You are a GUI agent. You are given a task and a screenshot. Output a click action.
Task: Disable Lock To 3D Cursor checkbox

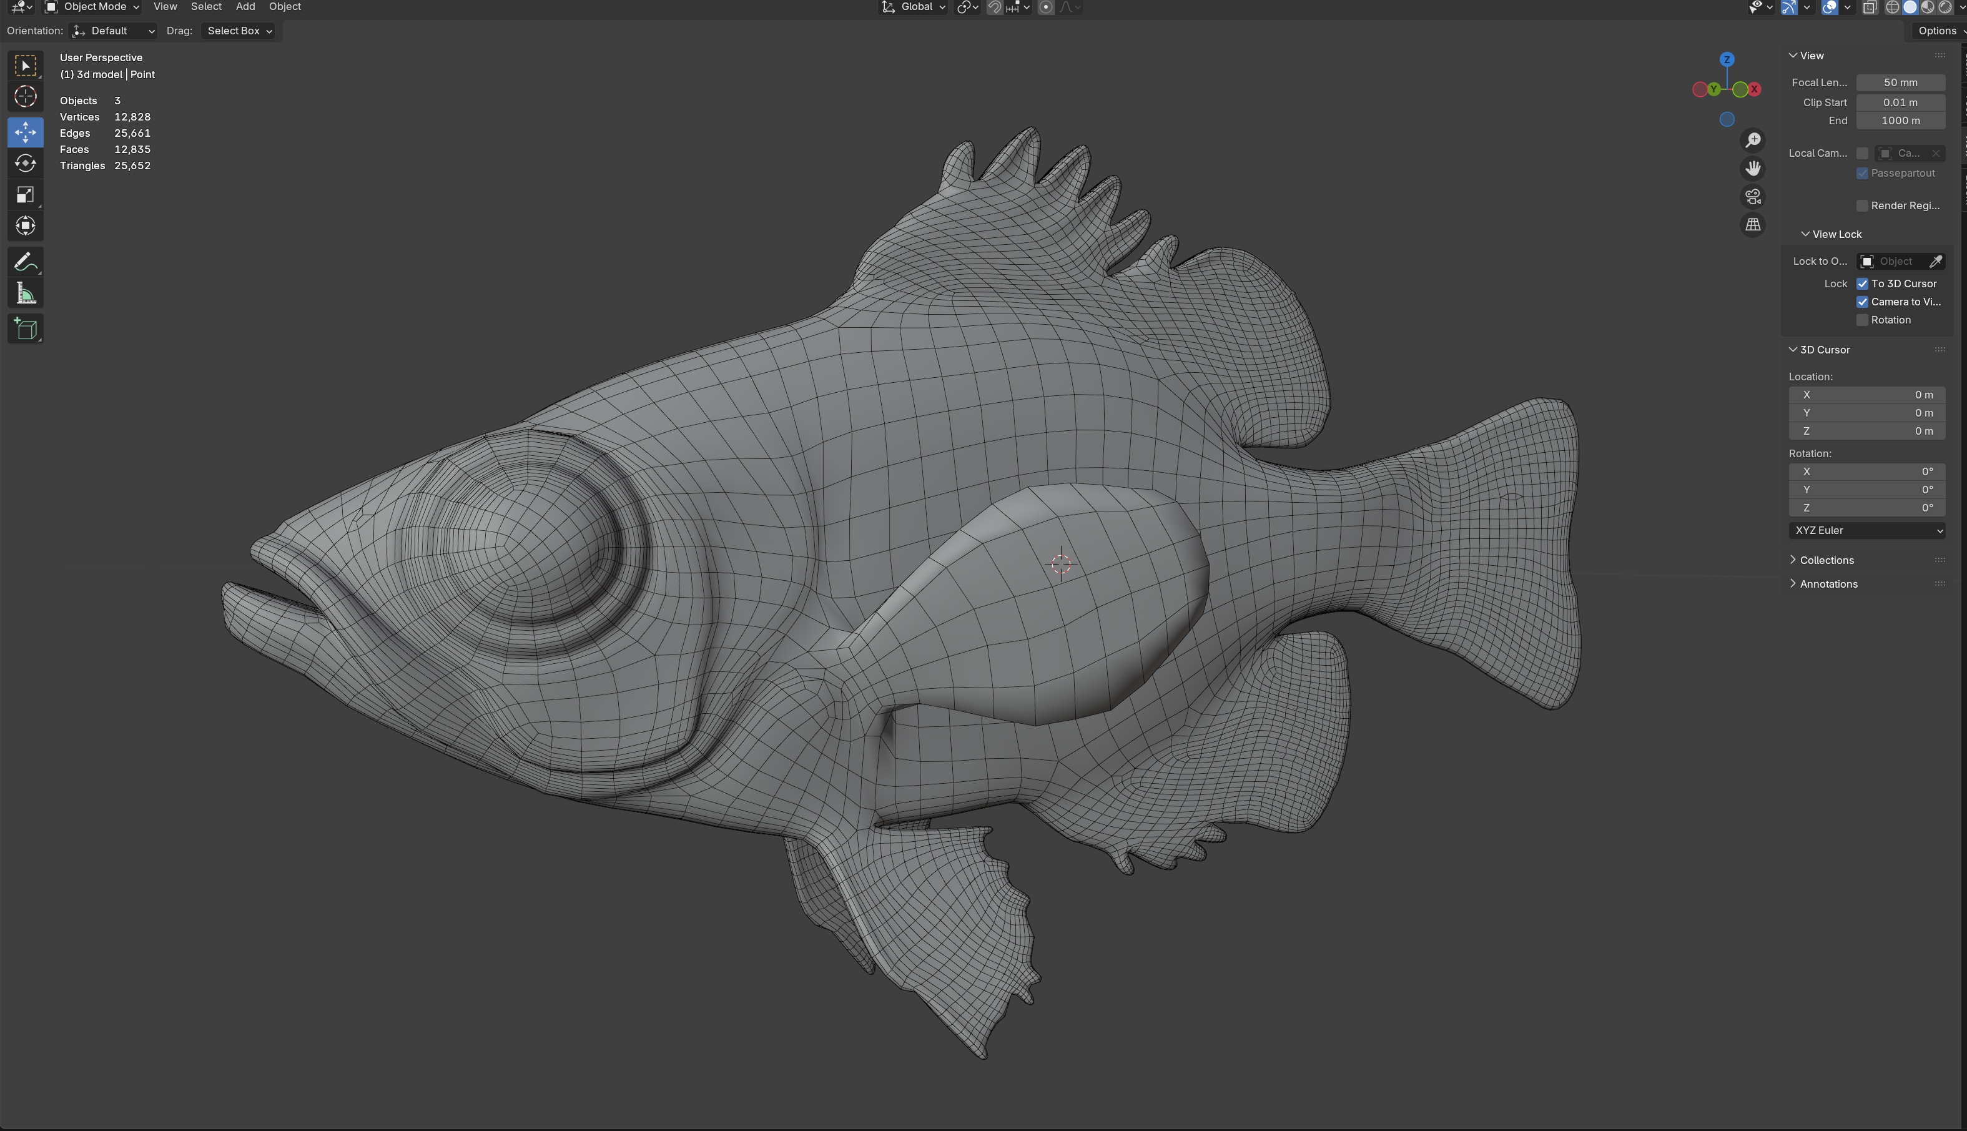[x=1862, y=284]
